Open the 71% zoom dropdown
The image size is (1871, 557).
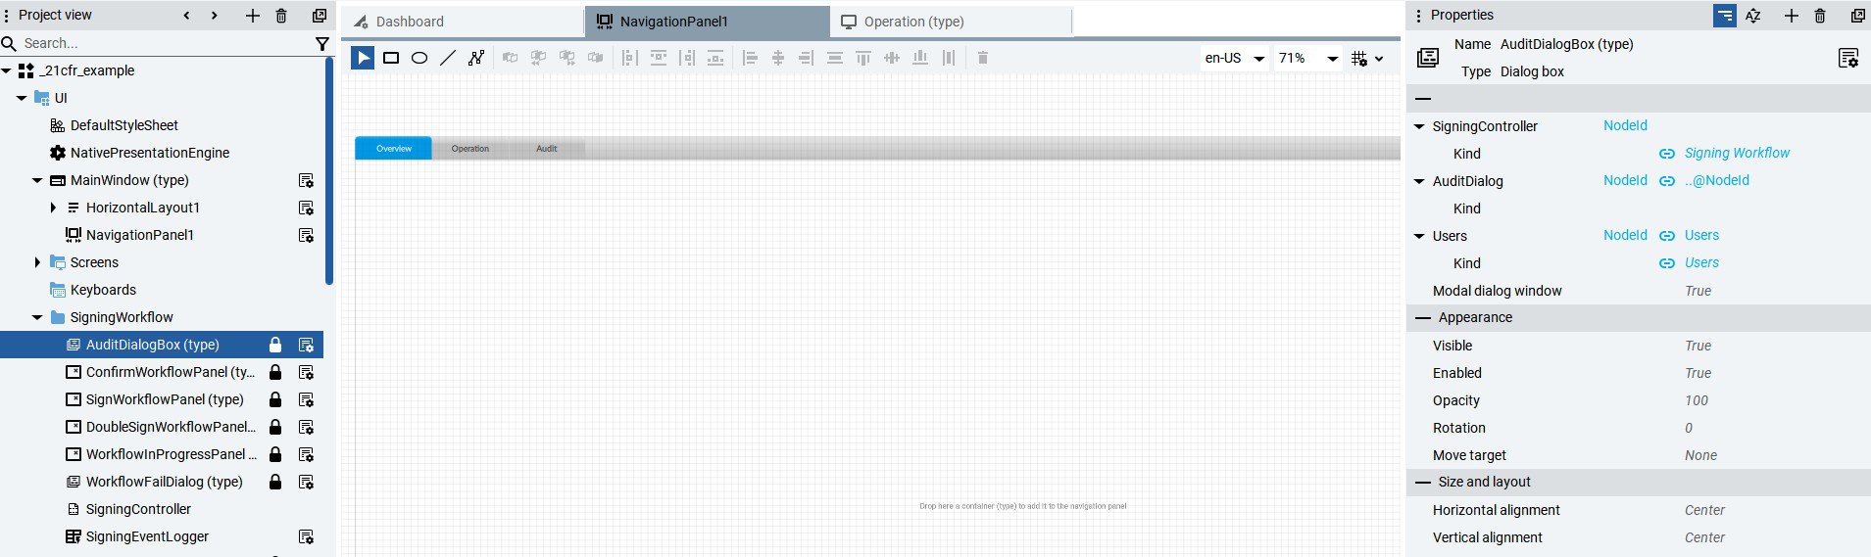(x=1308, y=58)
